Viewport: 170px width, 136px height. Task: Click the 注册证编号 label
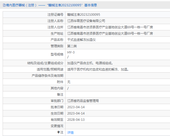click(55, 15)
